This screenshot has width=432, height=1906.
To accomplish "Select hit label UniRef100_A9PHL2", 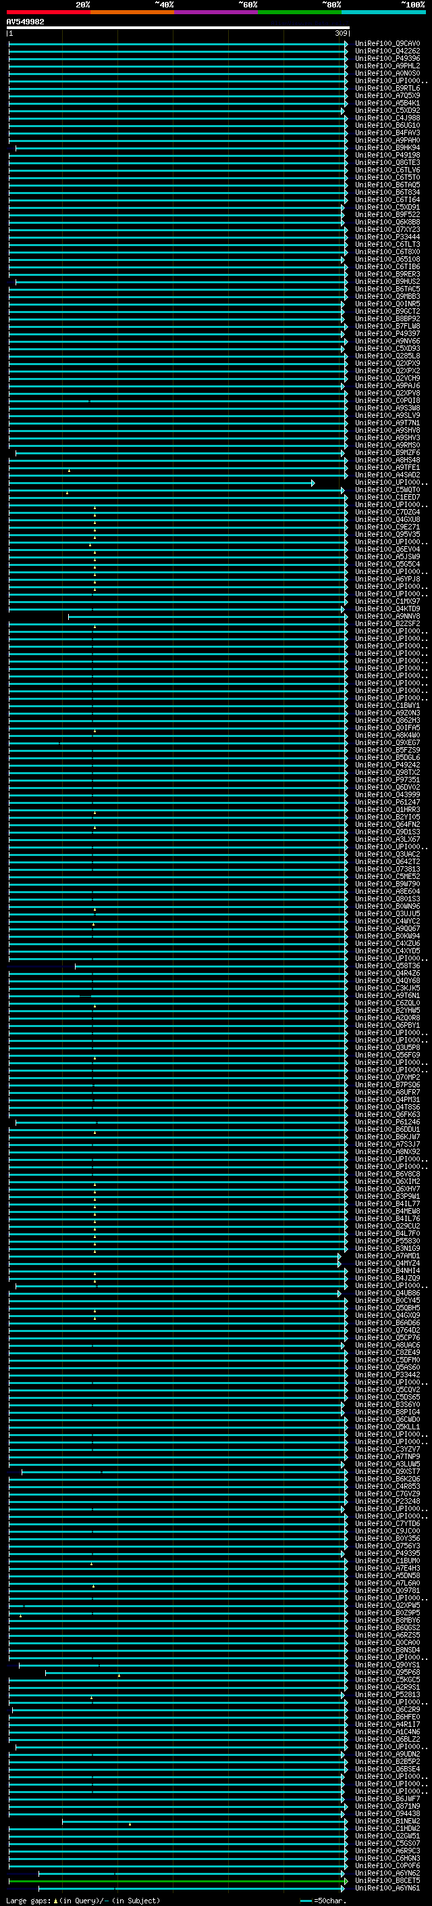I will pos(387,66).
